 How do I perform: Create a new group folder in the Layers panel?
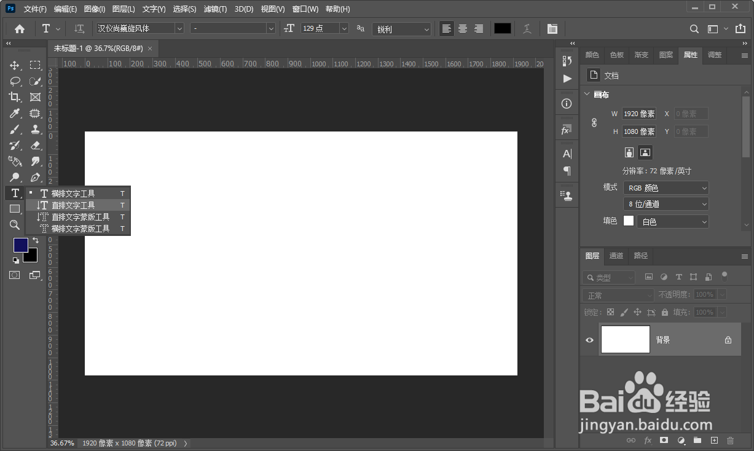(x=697, y=441)
